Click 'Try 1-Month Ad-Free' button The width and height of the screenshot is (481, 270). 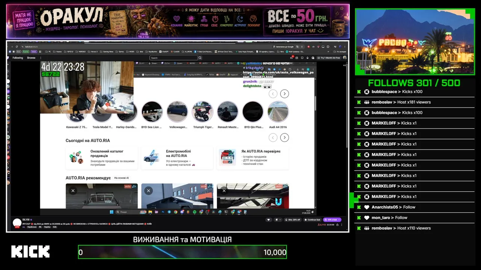point(329,58)
